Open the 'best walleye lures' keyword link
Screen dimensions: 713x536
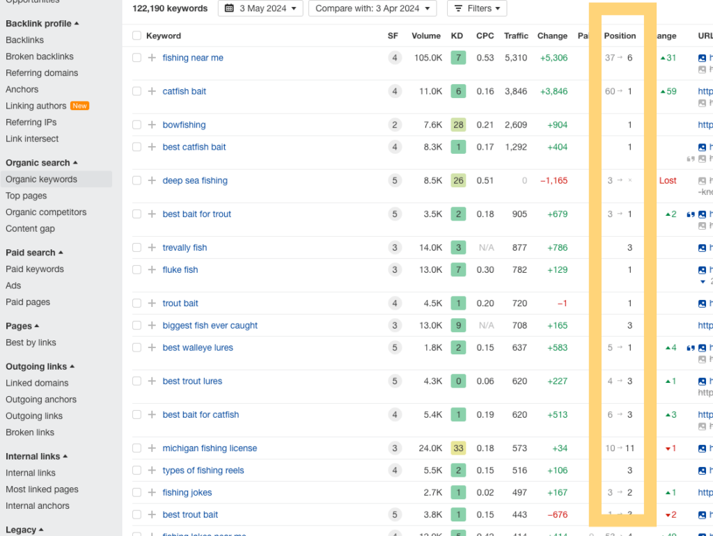click(198, 348)
